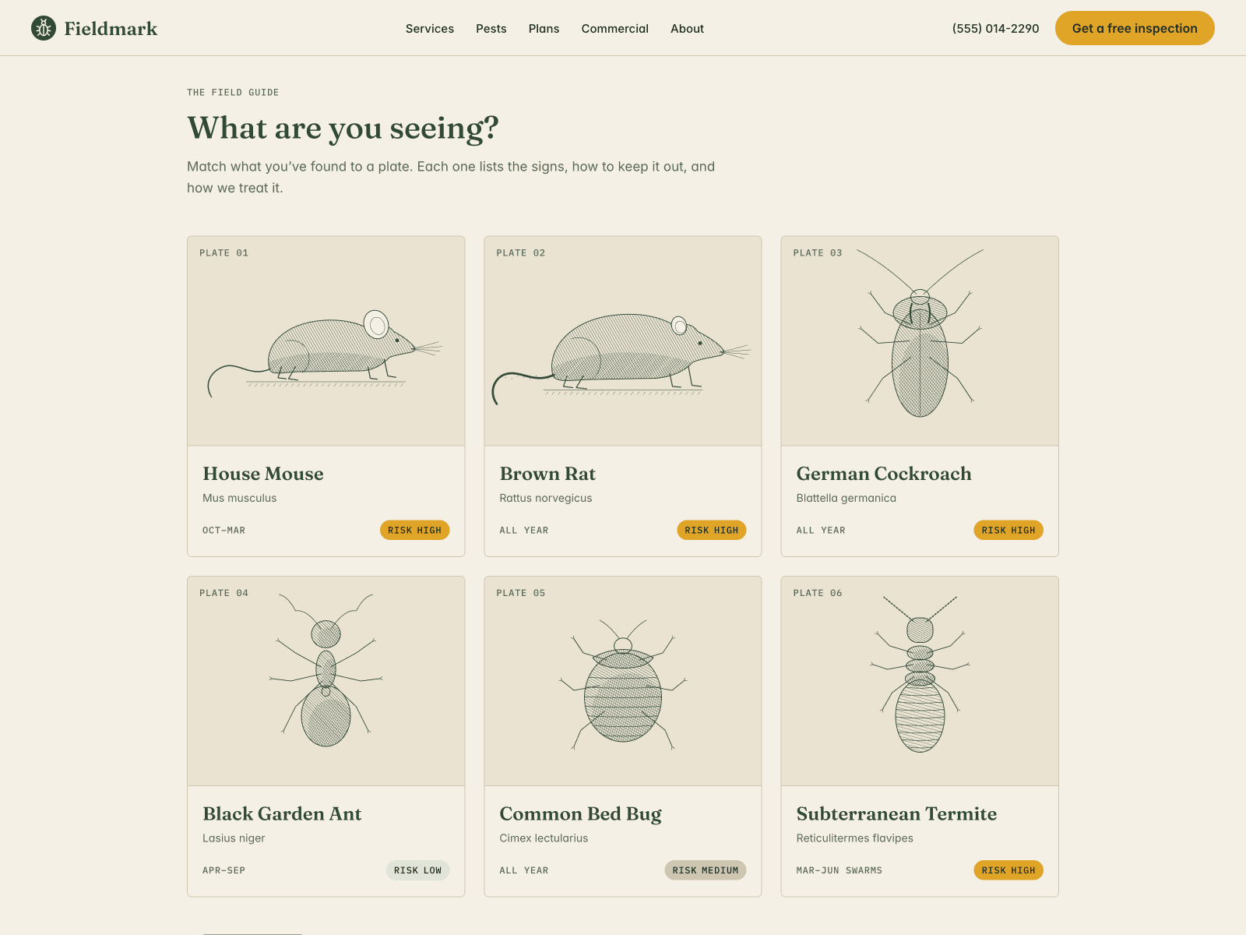Open the Common Bed Bug illustration
Screen dimensions: 1246x935
[623, 681]
